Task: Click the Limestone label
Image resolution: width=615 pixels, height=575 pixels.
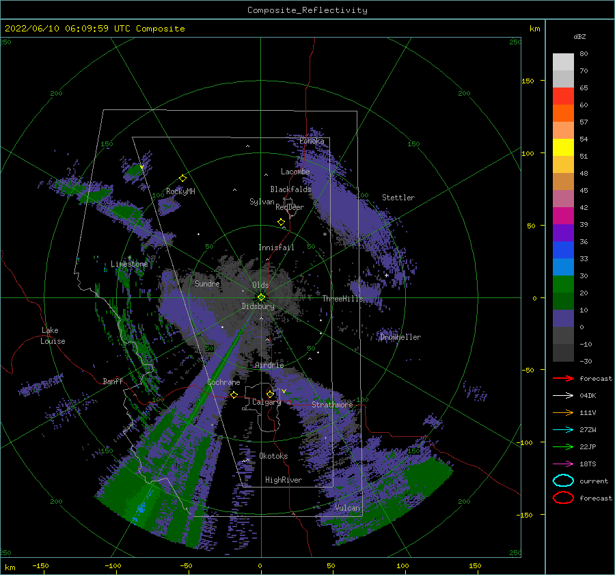Action: point(129,264)
